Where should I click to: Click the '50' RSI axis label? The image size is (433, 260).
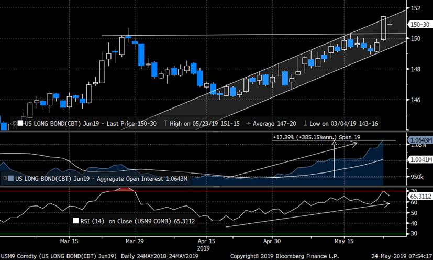(x=414, y=213)
